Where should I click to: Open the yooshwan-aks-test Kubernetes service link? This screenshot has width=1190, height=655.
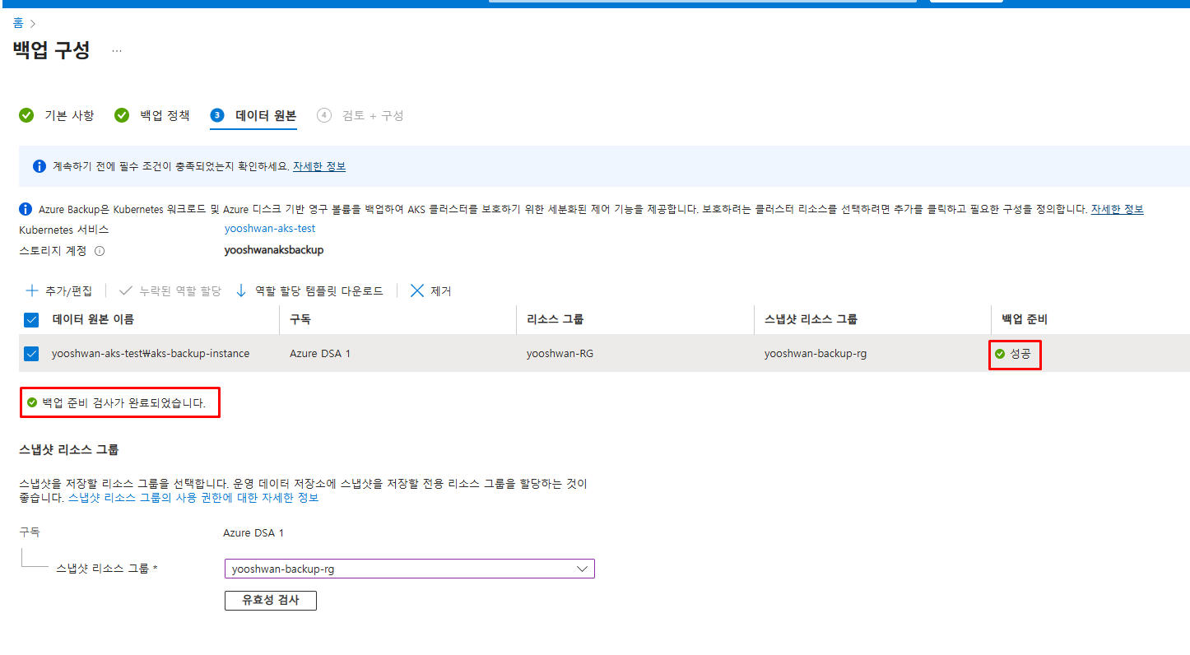(270, 229)
